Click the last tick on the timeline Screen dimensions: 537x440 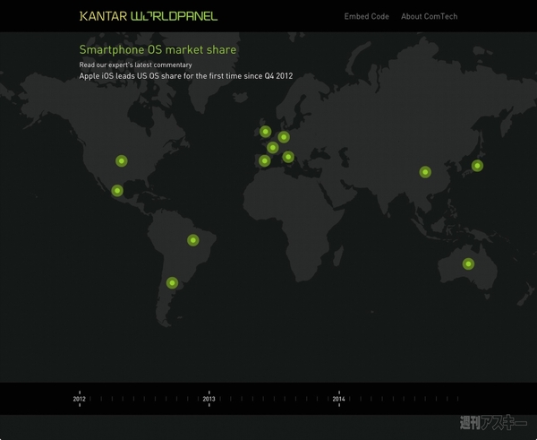click(x=457, y=399)
